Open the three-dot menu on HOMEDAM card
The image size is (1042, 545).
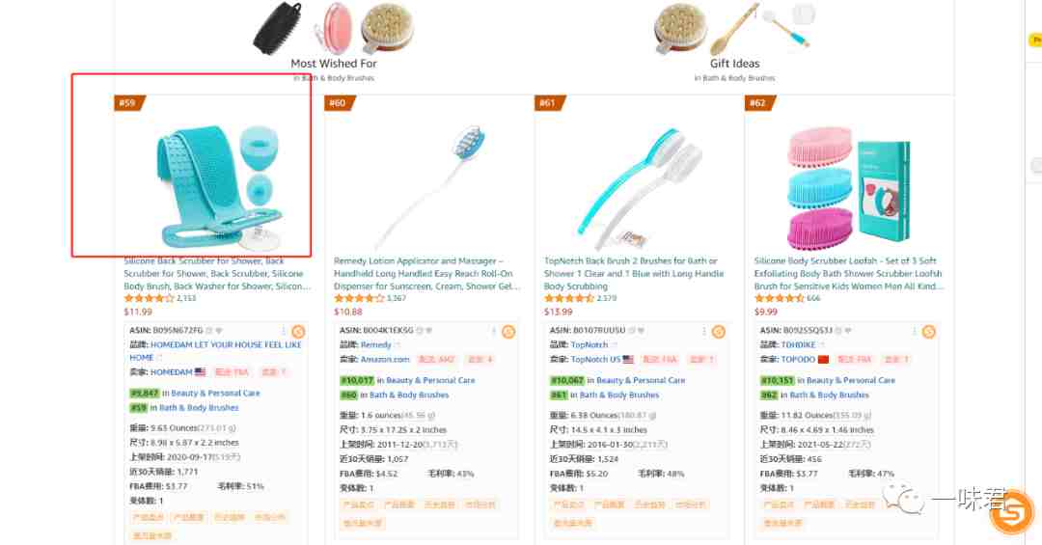click(284, 331)
